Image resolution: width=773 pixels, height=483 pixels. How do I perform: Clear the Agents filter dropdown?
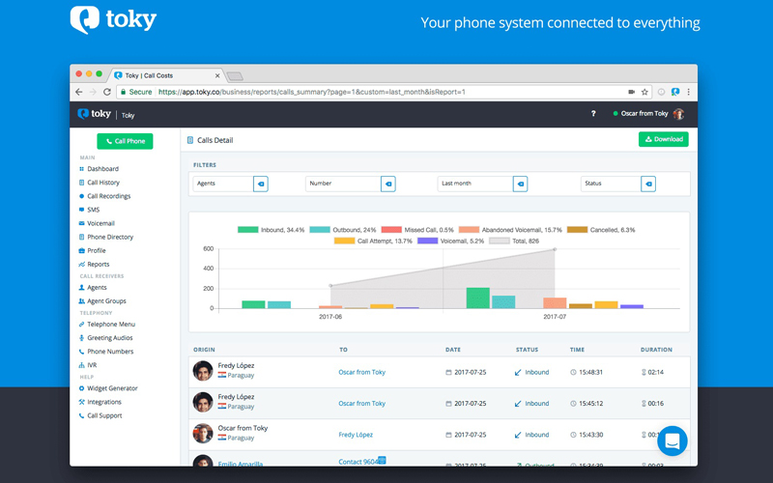tap(261, 184)
